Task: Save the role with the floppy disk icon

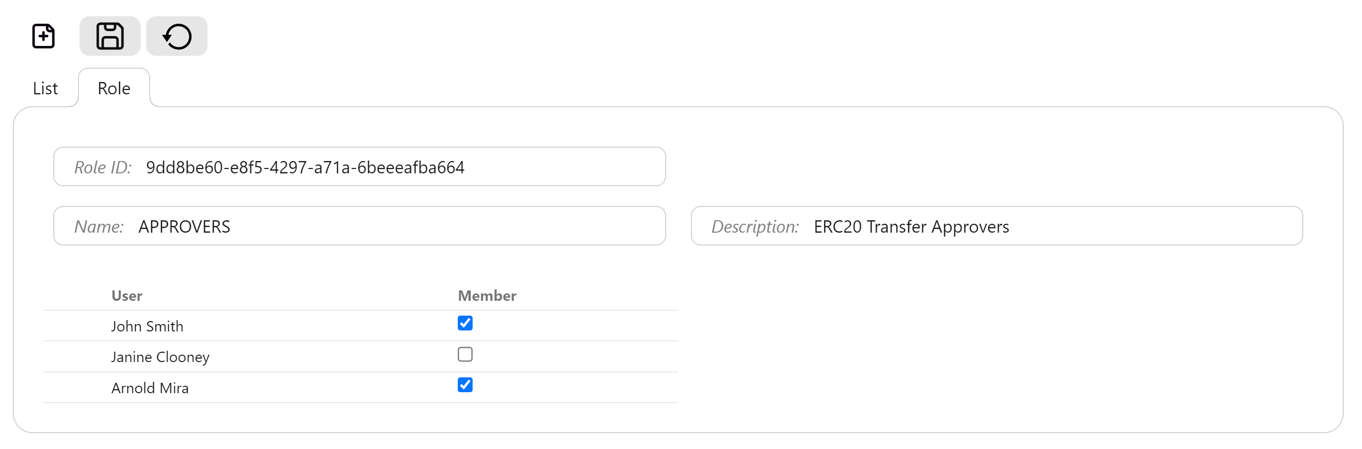Action: click(x=110, y=36)
